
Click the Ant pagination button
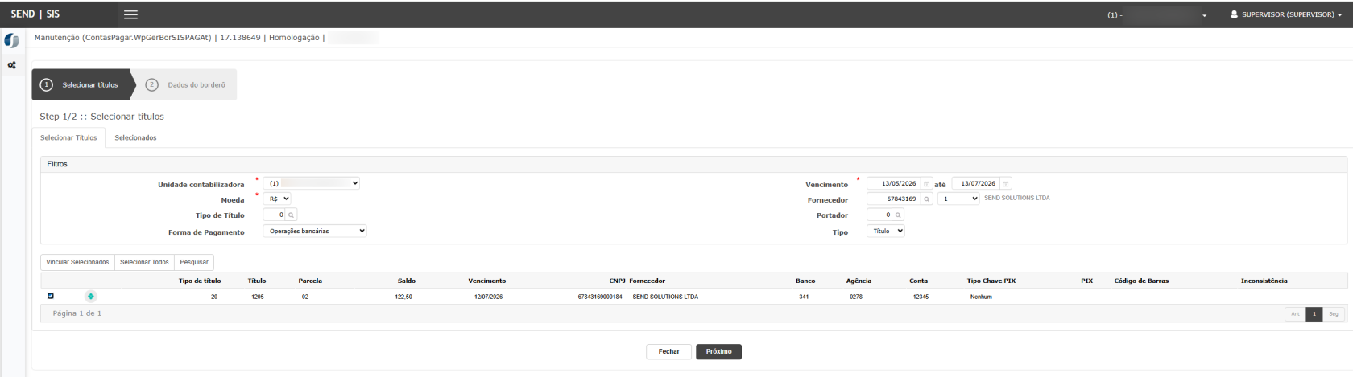(1295, 313)
